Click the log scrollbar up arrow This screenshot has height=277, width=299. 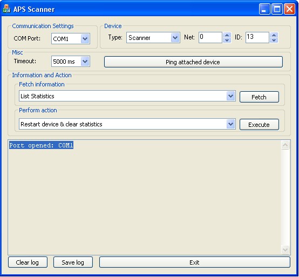286,145
